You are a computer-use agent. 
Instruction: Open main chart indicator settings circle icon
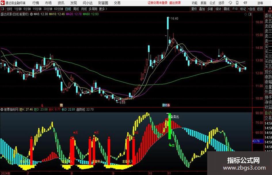coord(31,14)
